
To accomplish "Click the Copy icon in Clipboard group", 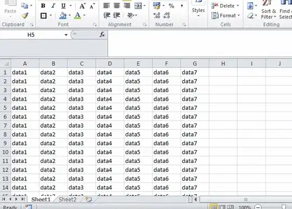I will 24,6.
